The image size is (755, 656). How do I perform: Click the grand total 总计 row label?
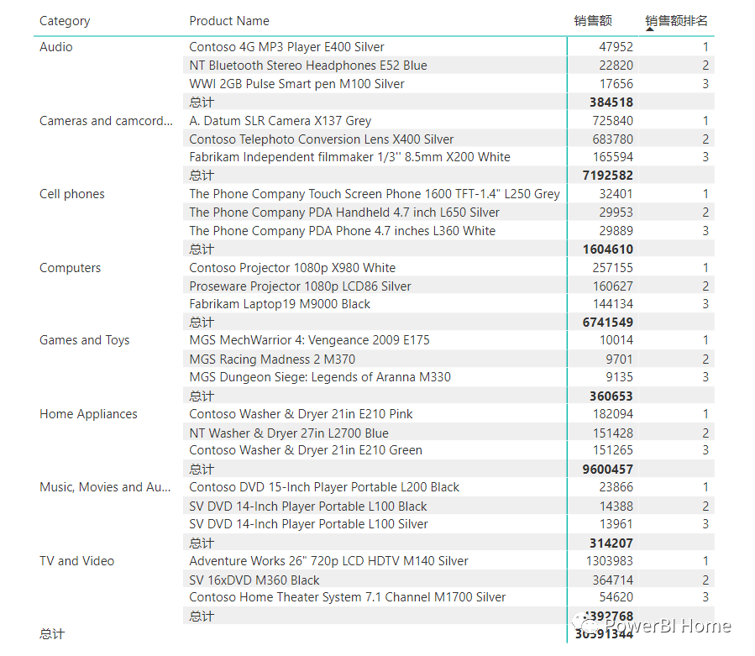(51, 634)
